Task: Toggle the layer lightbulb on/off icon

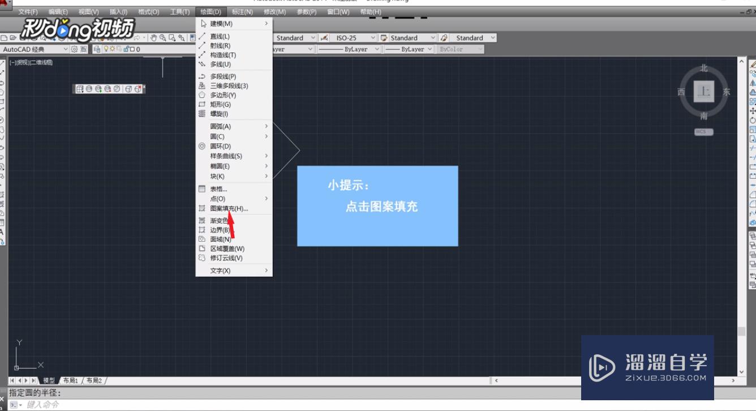Action: click(106, 49)
